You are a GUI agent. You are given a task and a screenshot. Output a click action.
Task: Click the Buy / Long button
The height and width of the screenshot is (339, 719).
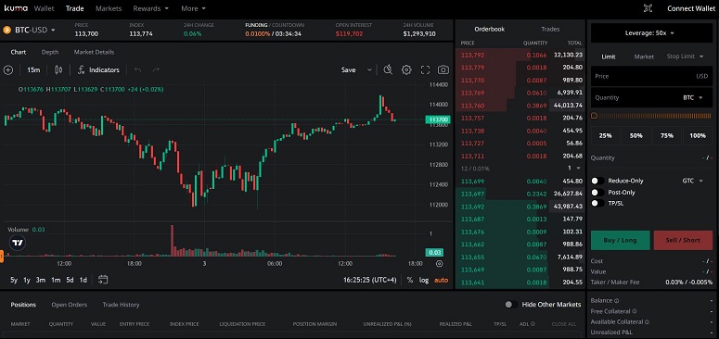pyautogui.click(x=620, y=240)
